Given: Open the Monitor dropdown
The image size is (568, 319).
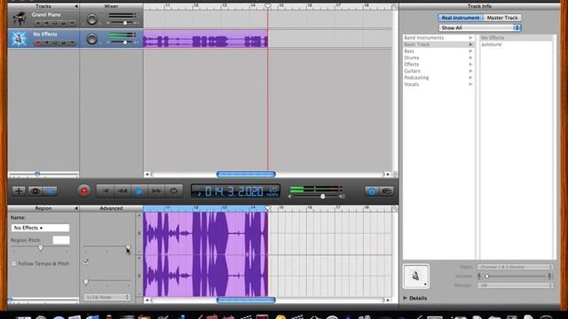Looking at the screenshot, I should tap(515, 285).
